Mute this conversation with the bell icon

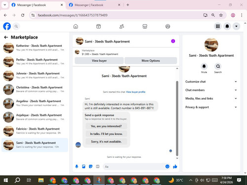(x=204, y=66)
